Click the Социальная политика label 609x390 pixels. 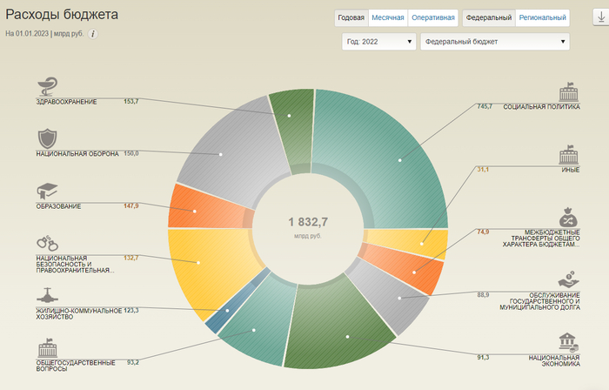(541, 107)
